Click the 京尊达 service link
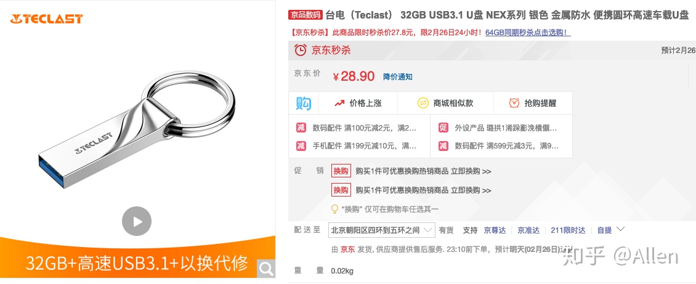Screen dimensions: 696x284 pos(495,230)
